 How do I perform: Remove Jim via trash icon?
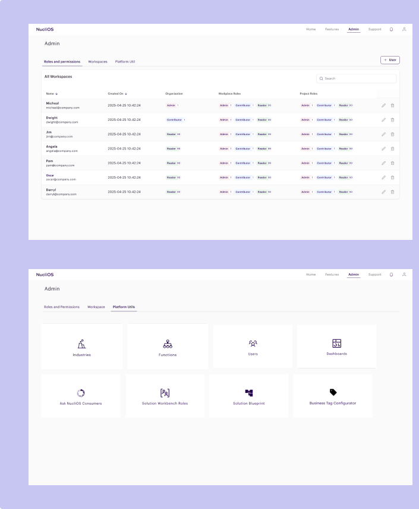(392, 134)
